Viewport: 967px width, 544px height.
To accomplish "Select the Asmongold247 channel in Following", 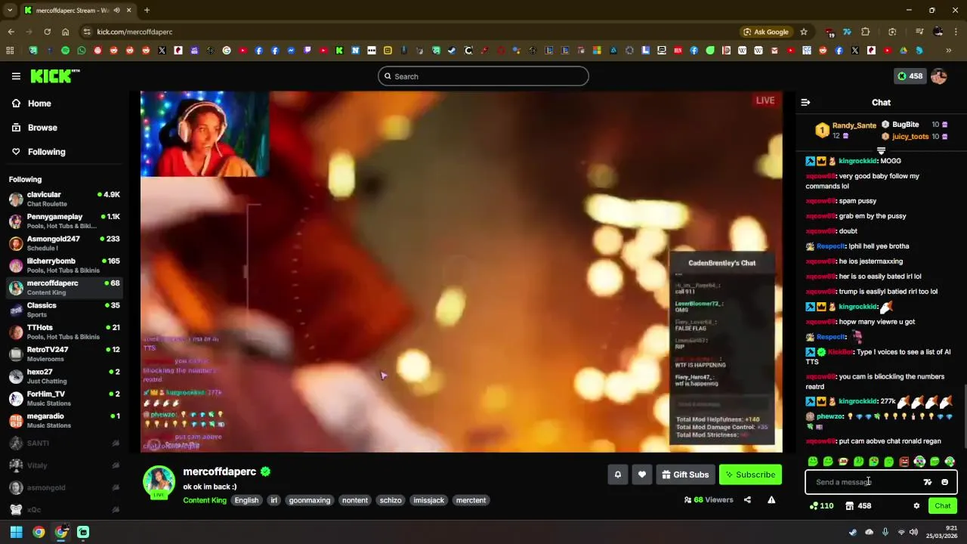I will pyautogui.click(x=64, y=243).
